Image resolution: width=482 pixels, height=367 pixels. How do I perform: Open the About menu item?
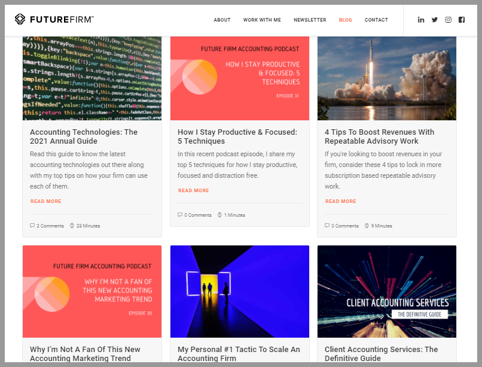pyautogui.click(x=222, y=20)
